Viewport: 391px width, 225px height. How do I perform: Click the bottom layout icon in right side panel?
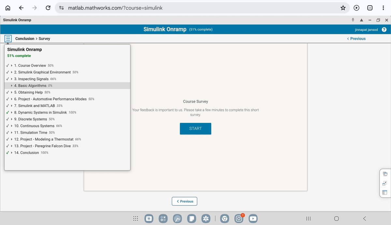coord(385,192)
